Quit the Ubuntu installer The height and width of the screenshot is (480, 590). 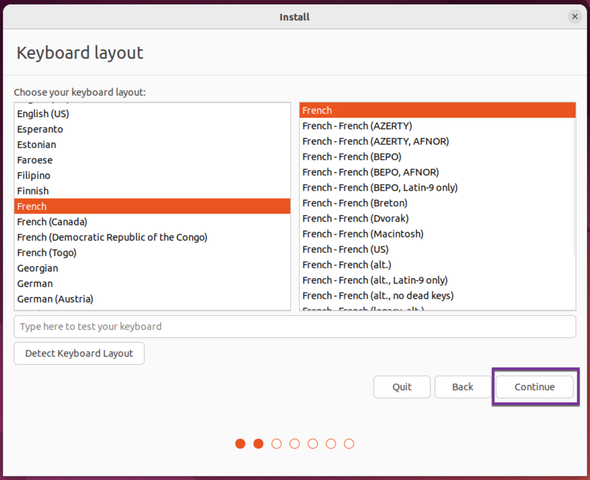[402, 387]
